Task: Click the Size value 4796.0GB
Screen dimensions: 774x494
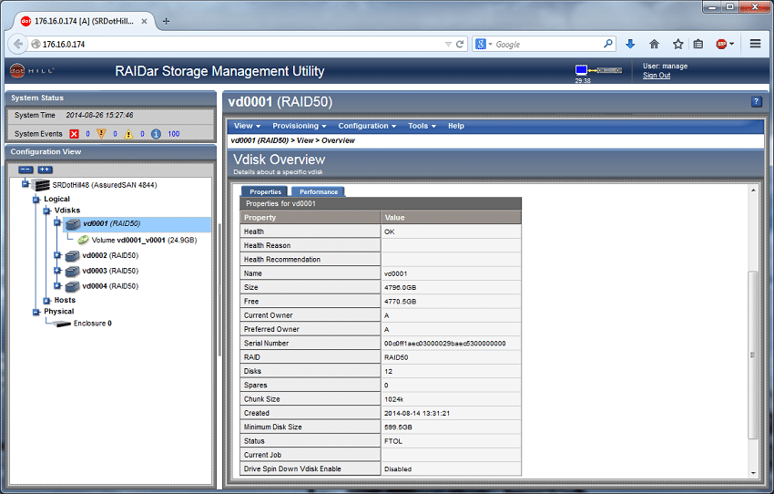Action: [400, 287]
